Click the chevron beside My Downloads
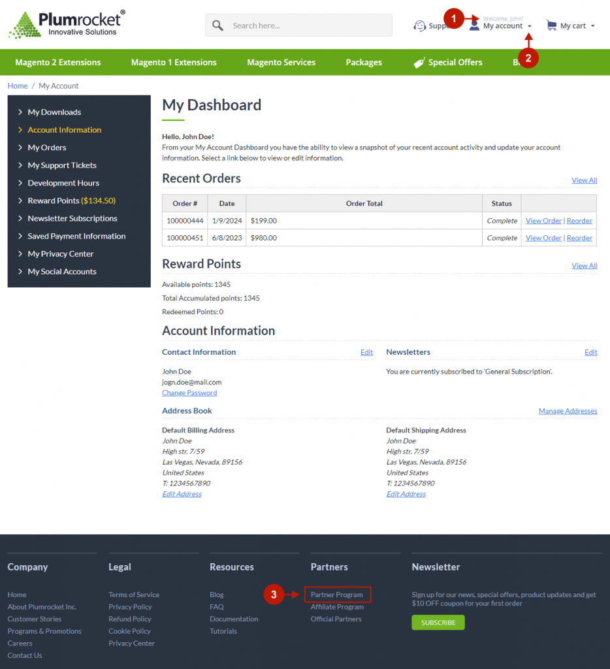Viewport: 610px width, 669px height. 19,112
